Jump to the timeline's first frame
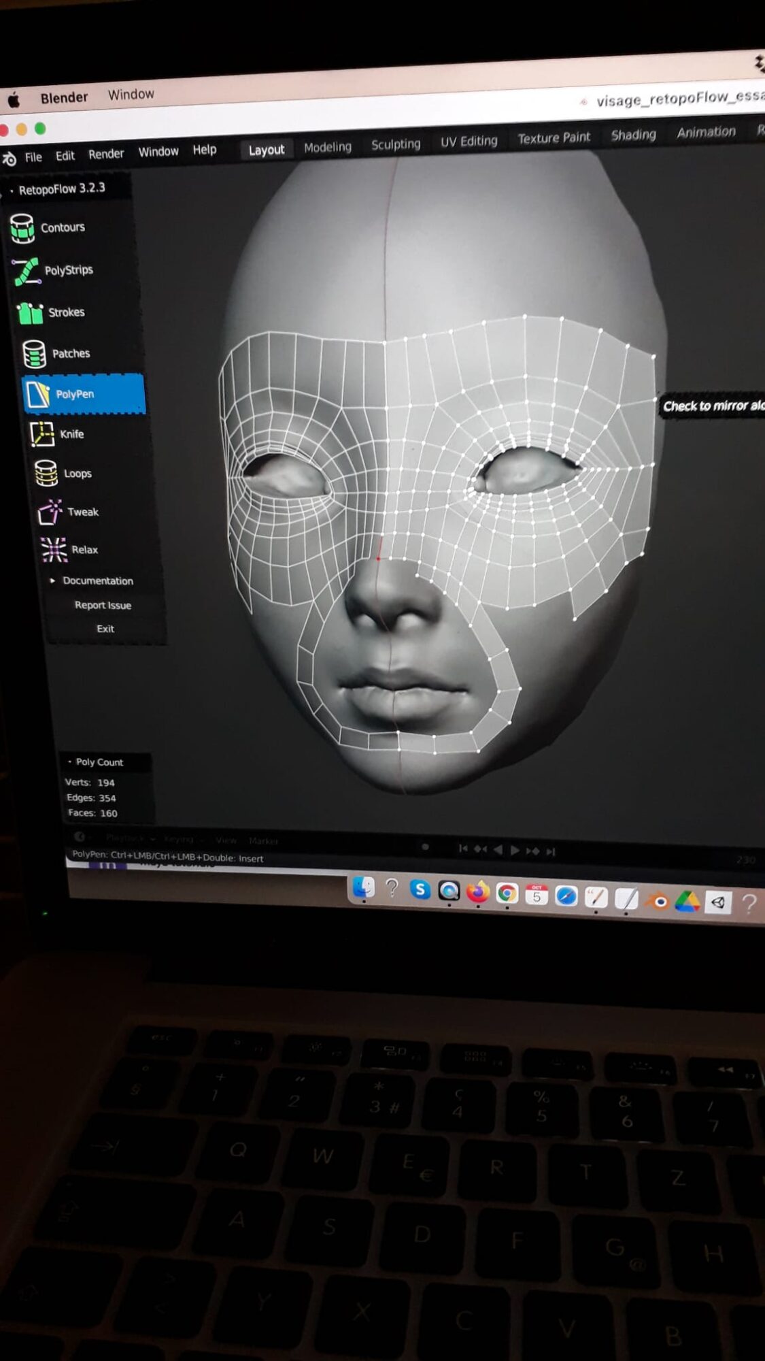 [463, 849]
